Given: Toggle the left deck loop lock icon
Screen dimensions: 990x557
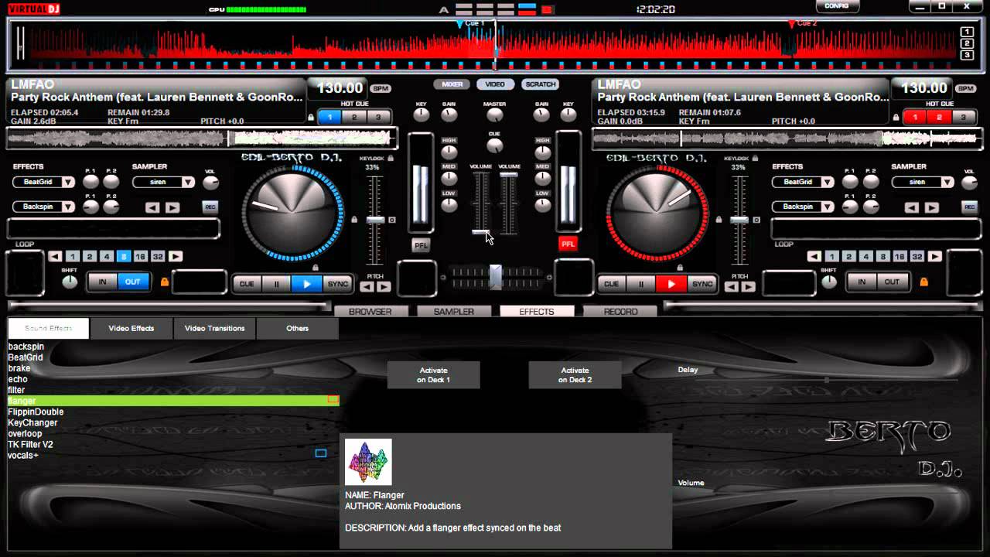Looking at the screenshot, I should (164, 282).
